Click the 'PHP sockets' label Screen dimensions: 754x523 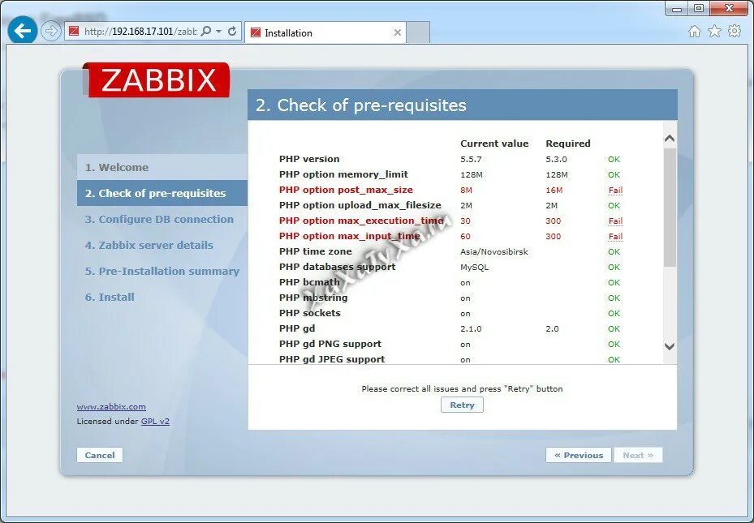[x=310, y=313]
